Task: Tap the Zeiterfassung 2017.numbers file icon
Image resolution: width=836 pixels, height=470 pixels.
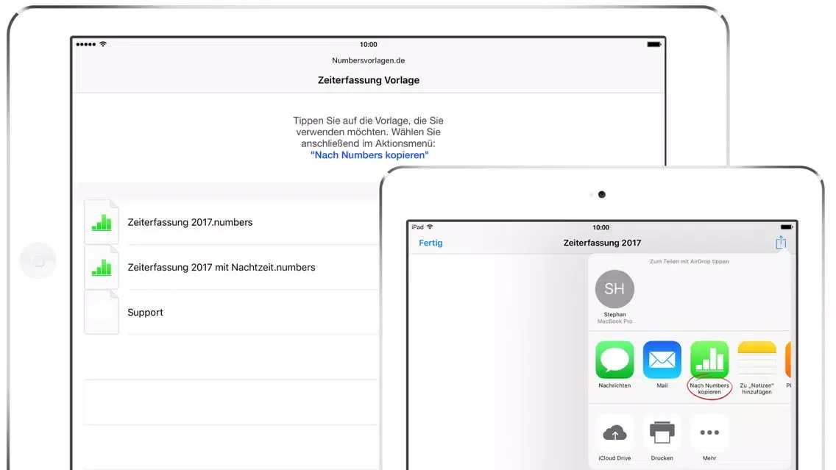Action: 102,222
